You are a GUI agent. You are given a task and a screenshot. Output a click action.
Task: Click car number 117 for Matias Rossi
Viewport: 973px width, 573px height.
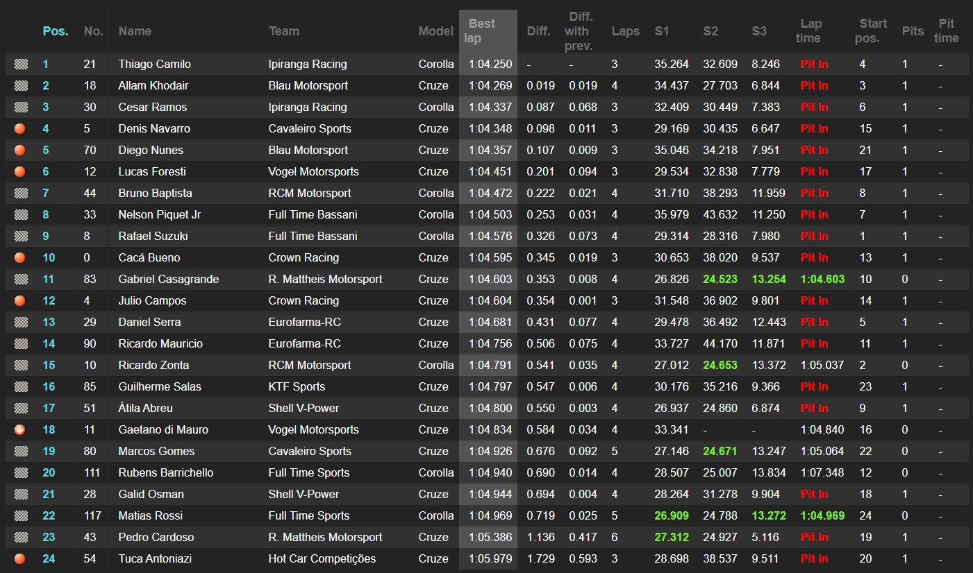(x=92, y=515)
